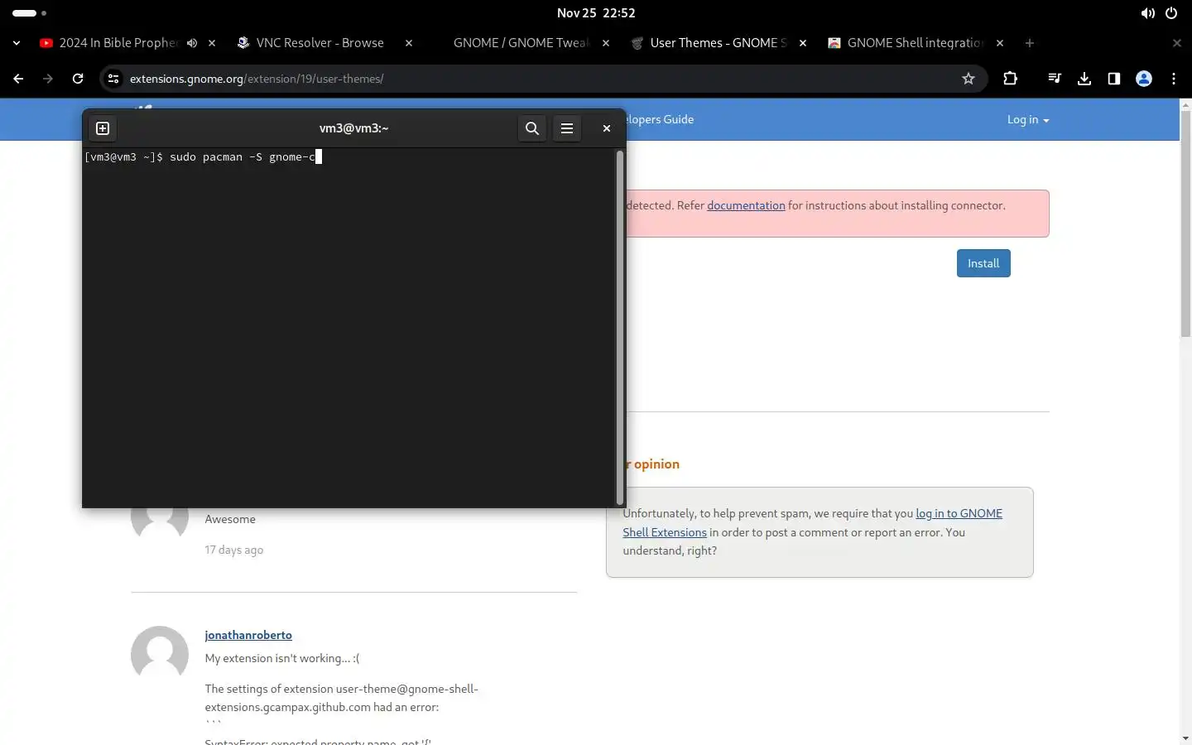Click the '17 days ago' timestamp
The image size is (1192, 745).
234,550
